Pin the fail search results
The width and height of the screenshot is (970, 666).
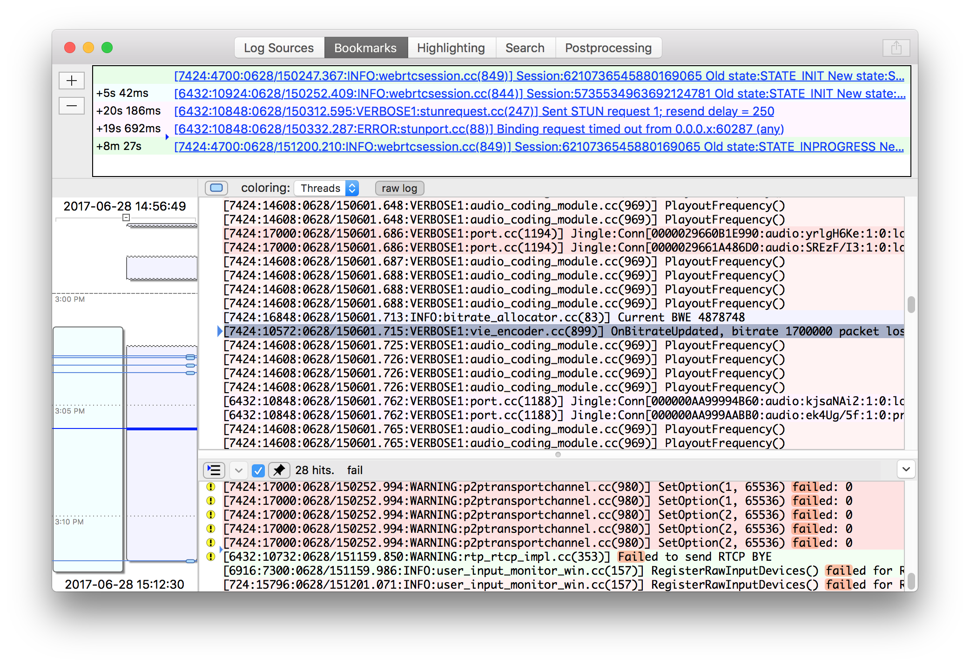279,470
